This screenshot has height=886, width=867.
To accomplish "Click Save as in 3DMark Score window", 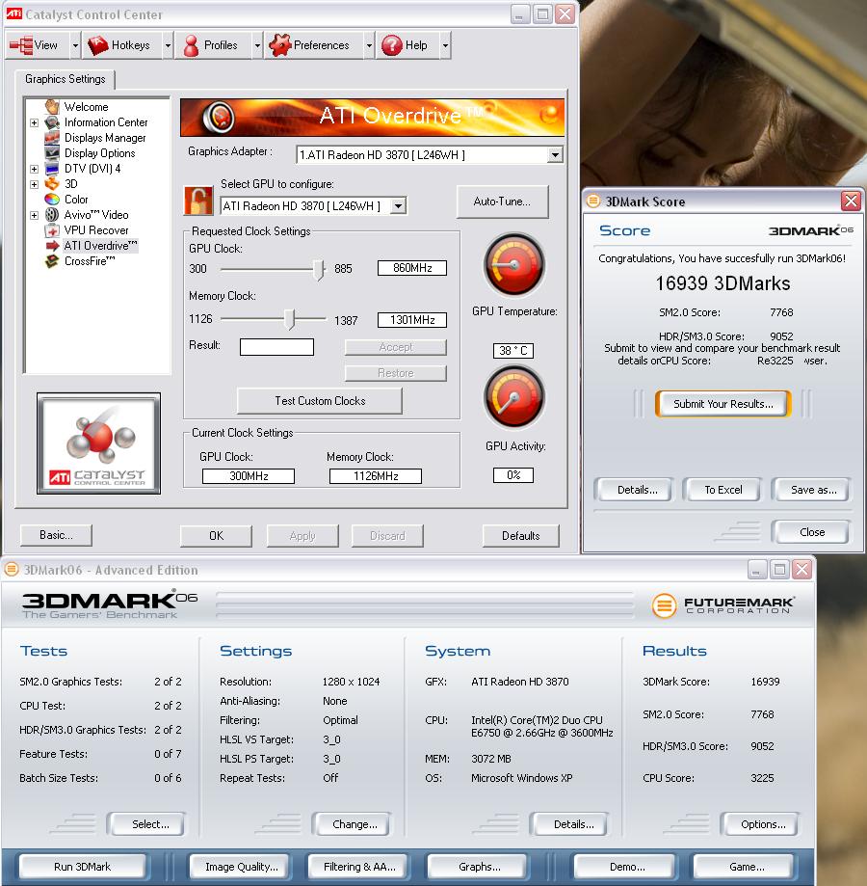I will point(813,490).
